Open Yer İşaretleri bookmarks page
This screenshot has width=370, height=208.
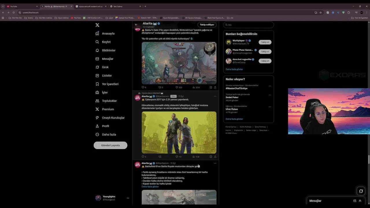coord(107,84)
